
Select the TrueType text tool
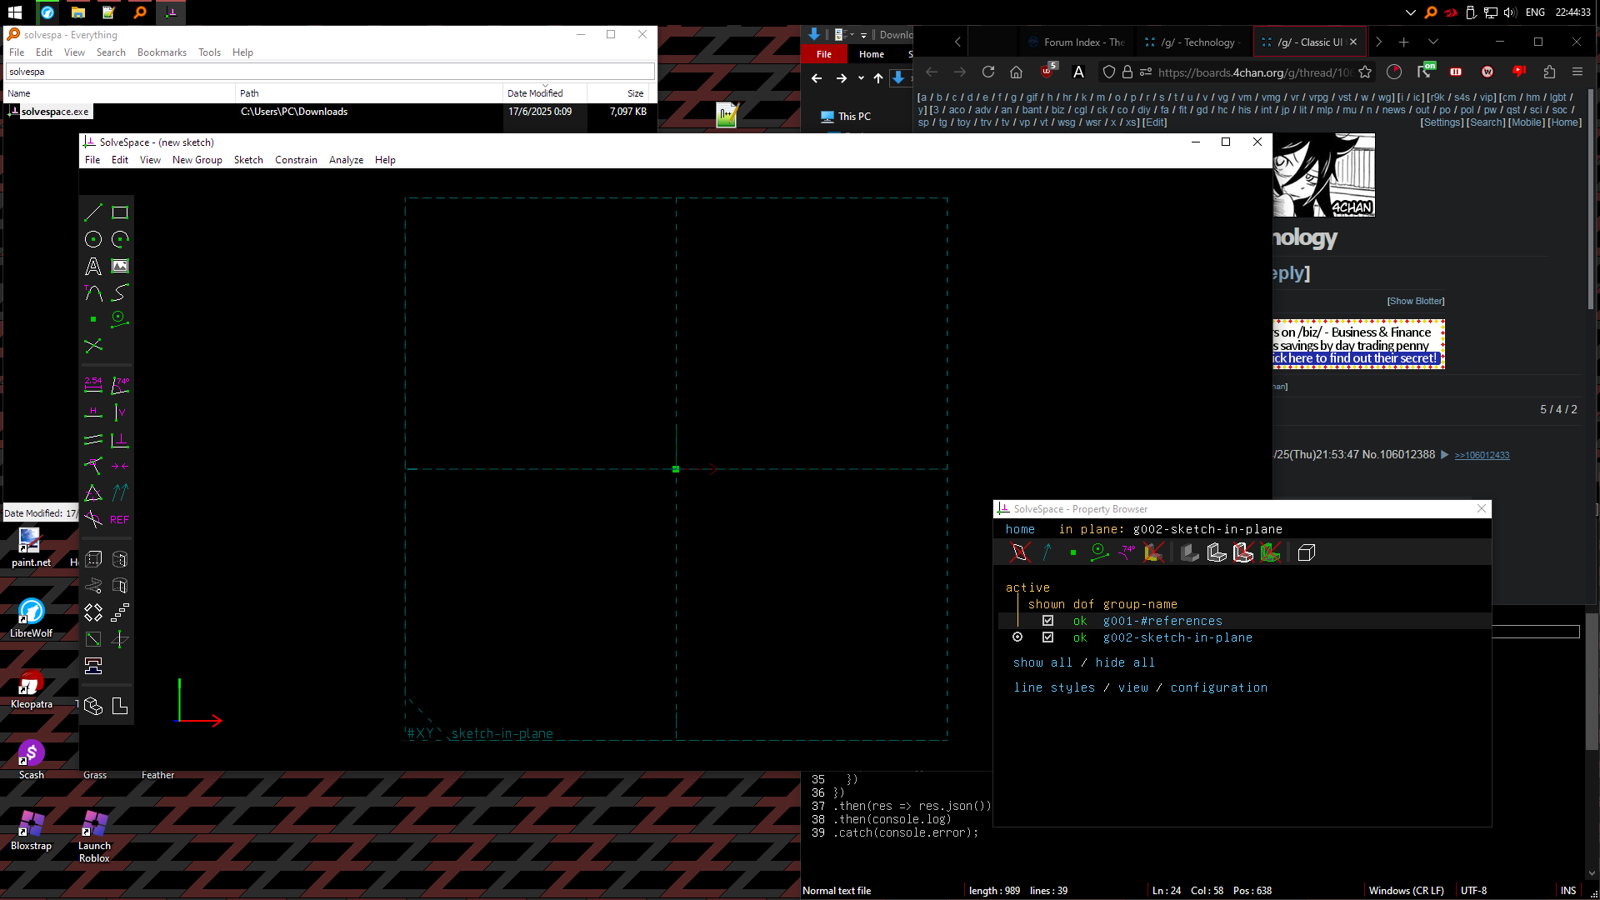(93, 266)
